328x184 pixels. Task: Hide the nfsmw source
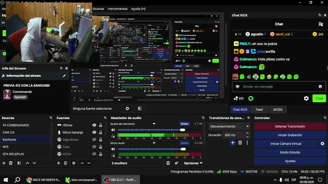[x=94, y=125]
